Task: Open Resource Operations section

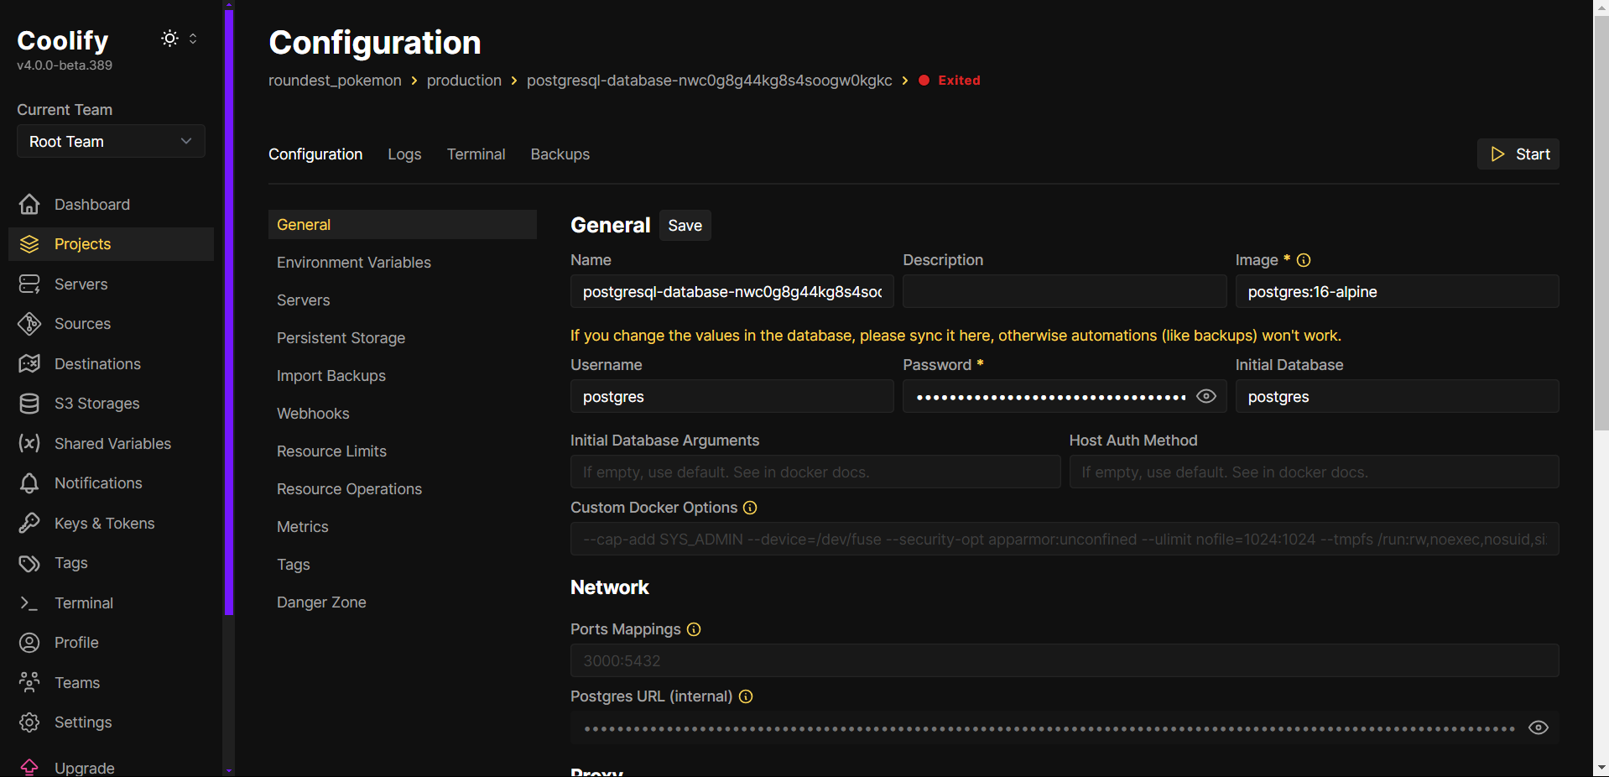Action: tap(403, 489)
